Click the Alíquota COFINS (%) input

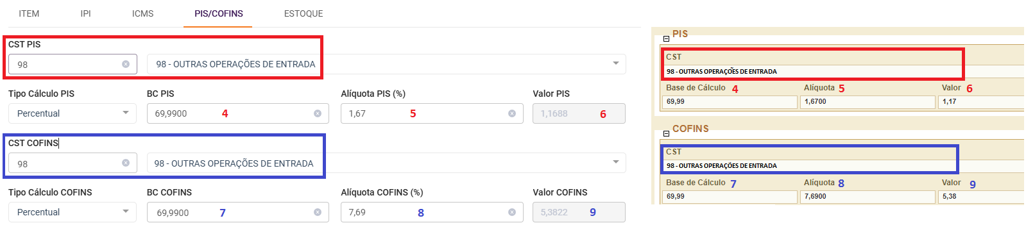[432, 212]
